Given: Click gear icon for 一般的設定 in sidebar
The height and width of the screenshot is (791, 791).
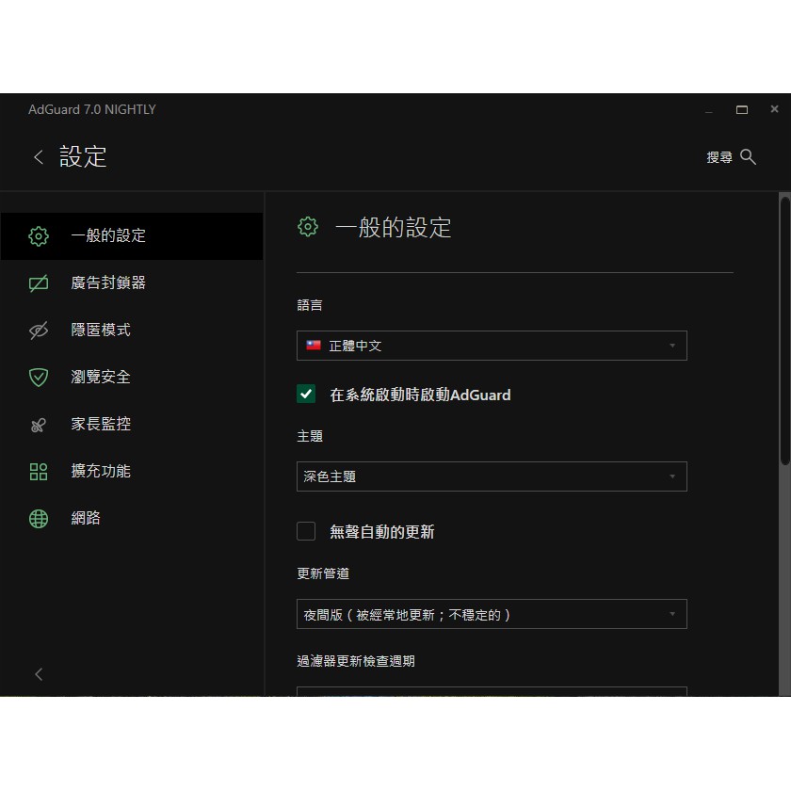Looking at the screenshot, I should [x=39, y=235].
